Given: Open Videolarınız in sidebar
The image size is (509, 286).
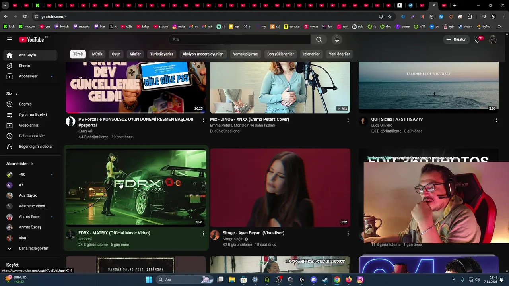Looking at the screenshot, I should tap(30, 125).
